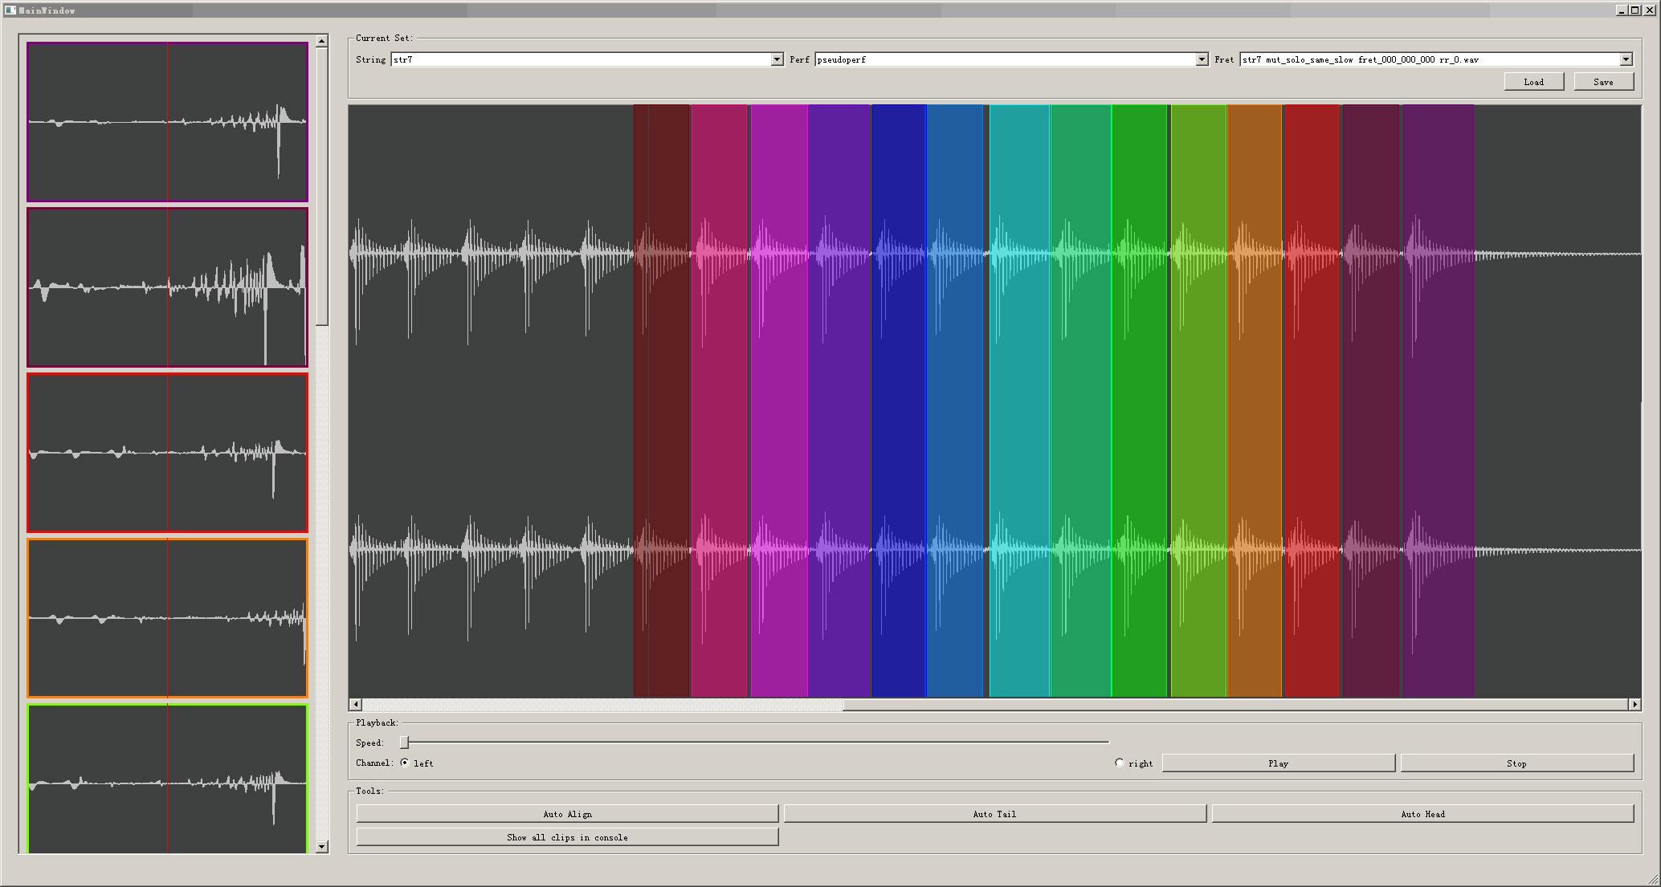The width and height of the screenshot is (1661, 887).
Task: Select the dark maroon waveform region
Action: click(x=1371, y=401)
